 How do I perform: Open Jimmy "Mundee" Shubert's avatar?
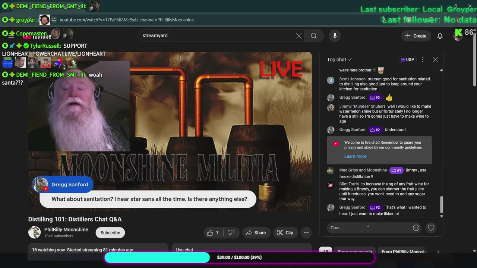click(331, 108)
